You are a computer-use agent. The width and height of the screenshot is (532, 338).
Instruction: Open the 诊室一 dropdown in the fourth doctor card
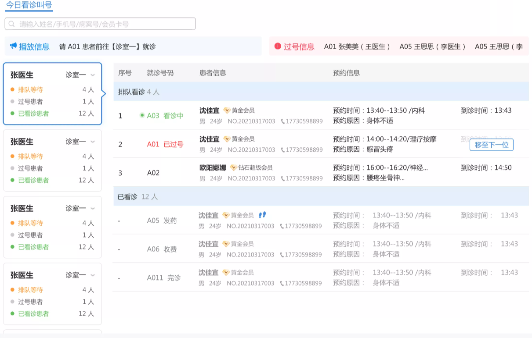93,275
